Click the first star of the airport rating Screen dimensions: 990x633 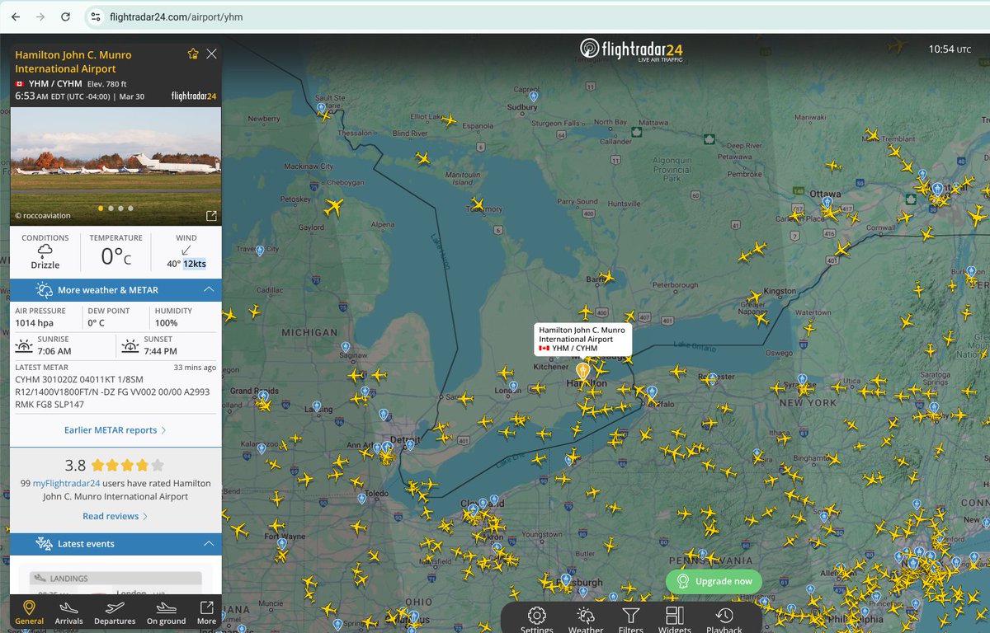pyautogui.click(x=98, y=465)
